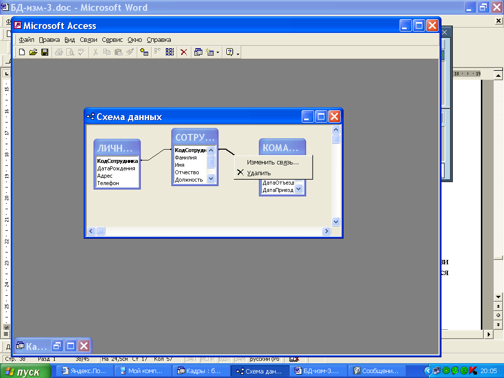Click Word Select Browse Object round button
This screenshot has height=378, width=504.
tap(498, 315)
